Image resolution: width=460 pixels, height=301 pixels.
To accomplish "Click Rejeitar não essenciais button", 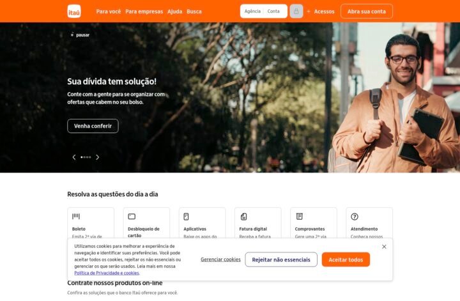I will [281, 259].
